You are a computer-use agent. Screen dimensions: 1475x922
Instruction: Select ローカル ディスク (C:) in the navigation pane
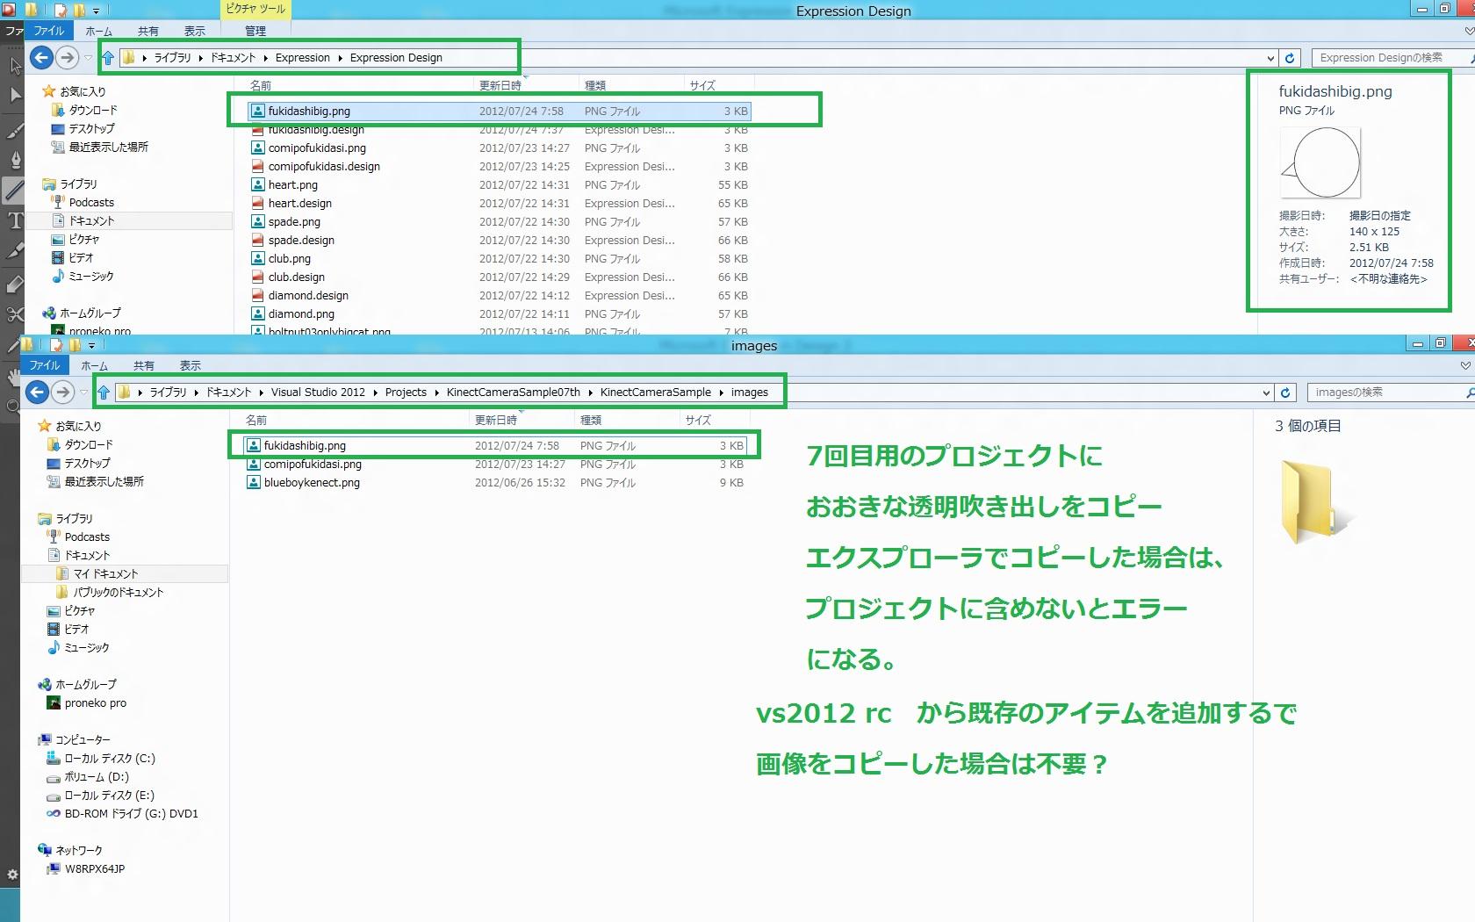110,759
